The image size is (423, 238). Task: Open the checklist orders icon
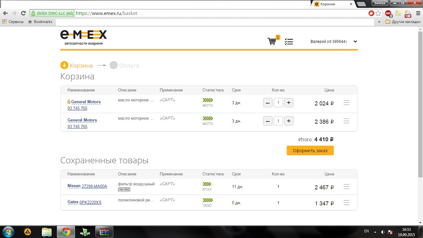289,42
